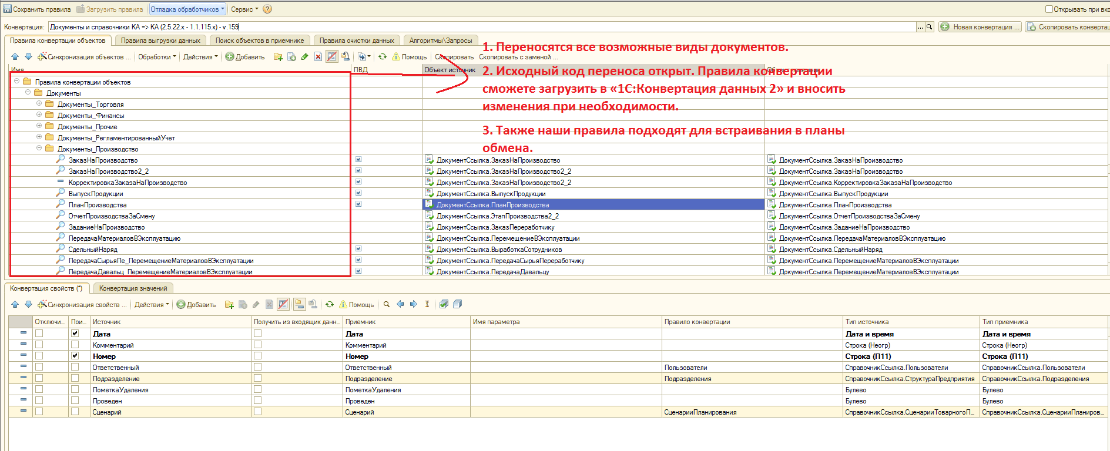Click move down arrow in objects toolbar

pos(28,57)
